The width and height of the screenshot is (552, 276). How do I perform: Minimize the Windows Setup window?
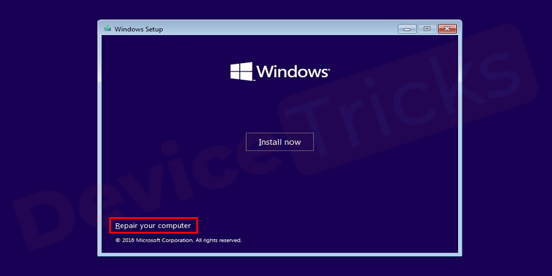(x=407, y=29)
